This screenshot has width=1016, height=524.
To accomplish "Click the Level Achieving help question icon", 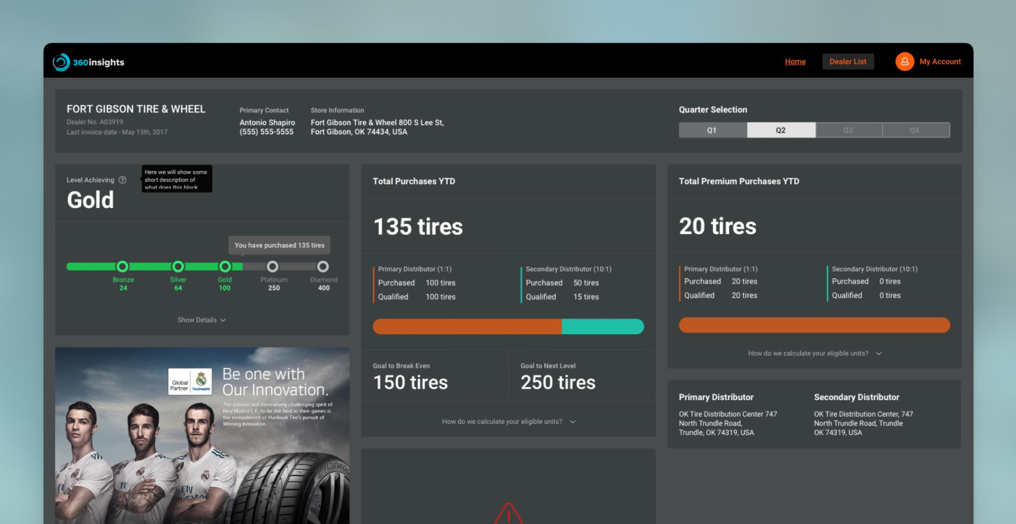I will [123, 180].
